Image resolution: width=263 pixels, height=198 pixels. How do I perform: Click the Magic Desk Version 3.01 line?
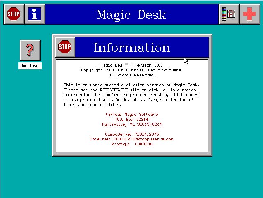[132, 65]
